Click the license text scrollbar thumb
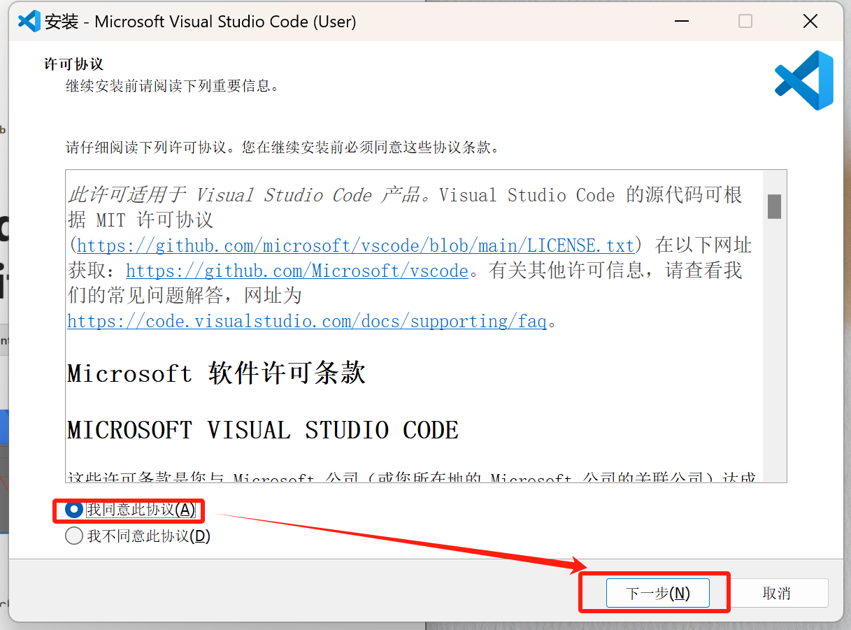 [774, 206]
